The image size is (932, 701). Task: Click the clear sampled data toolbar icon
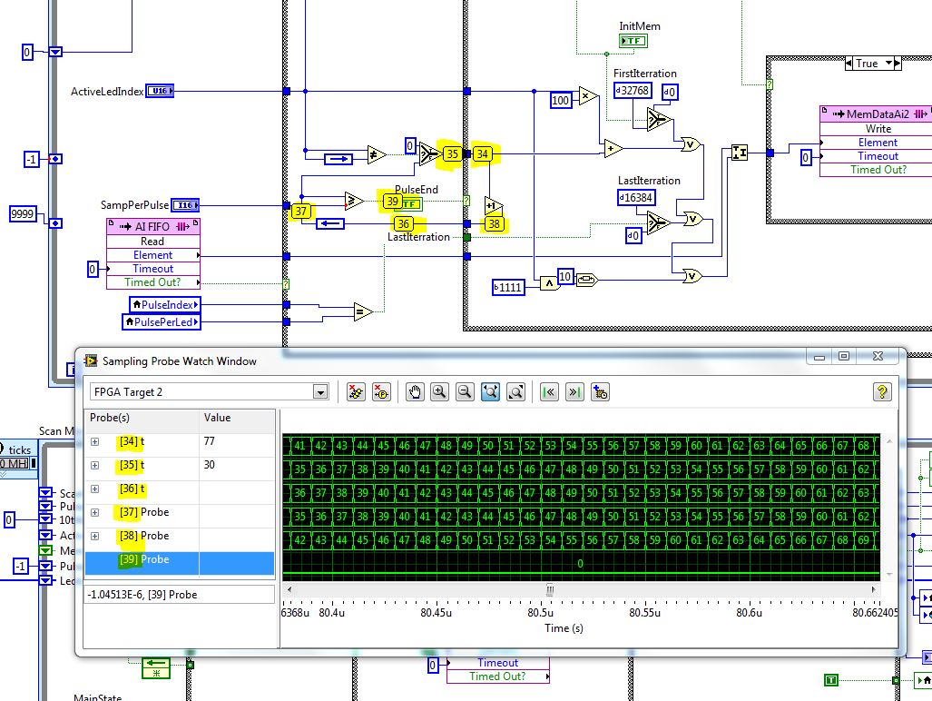pyautogui.click(x=356, y=392)
